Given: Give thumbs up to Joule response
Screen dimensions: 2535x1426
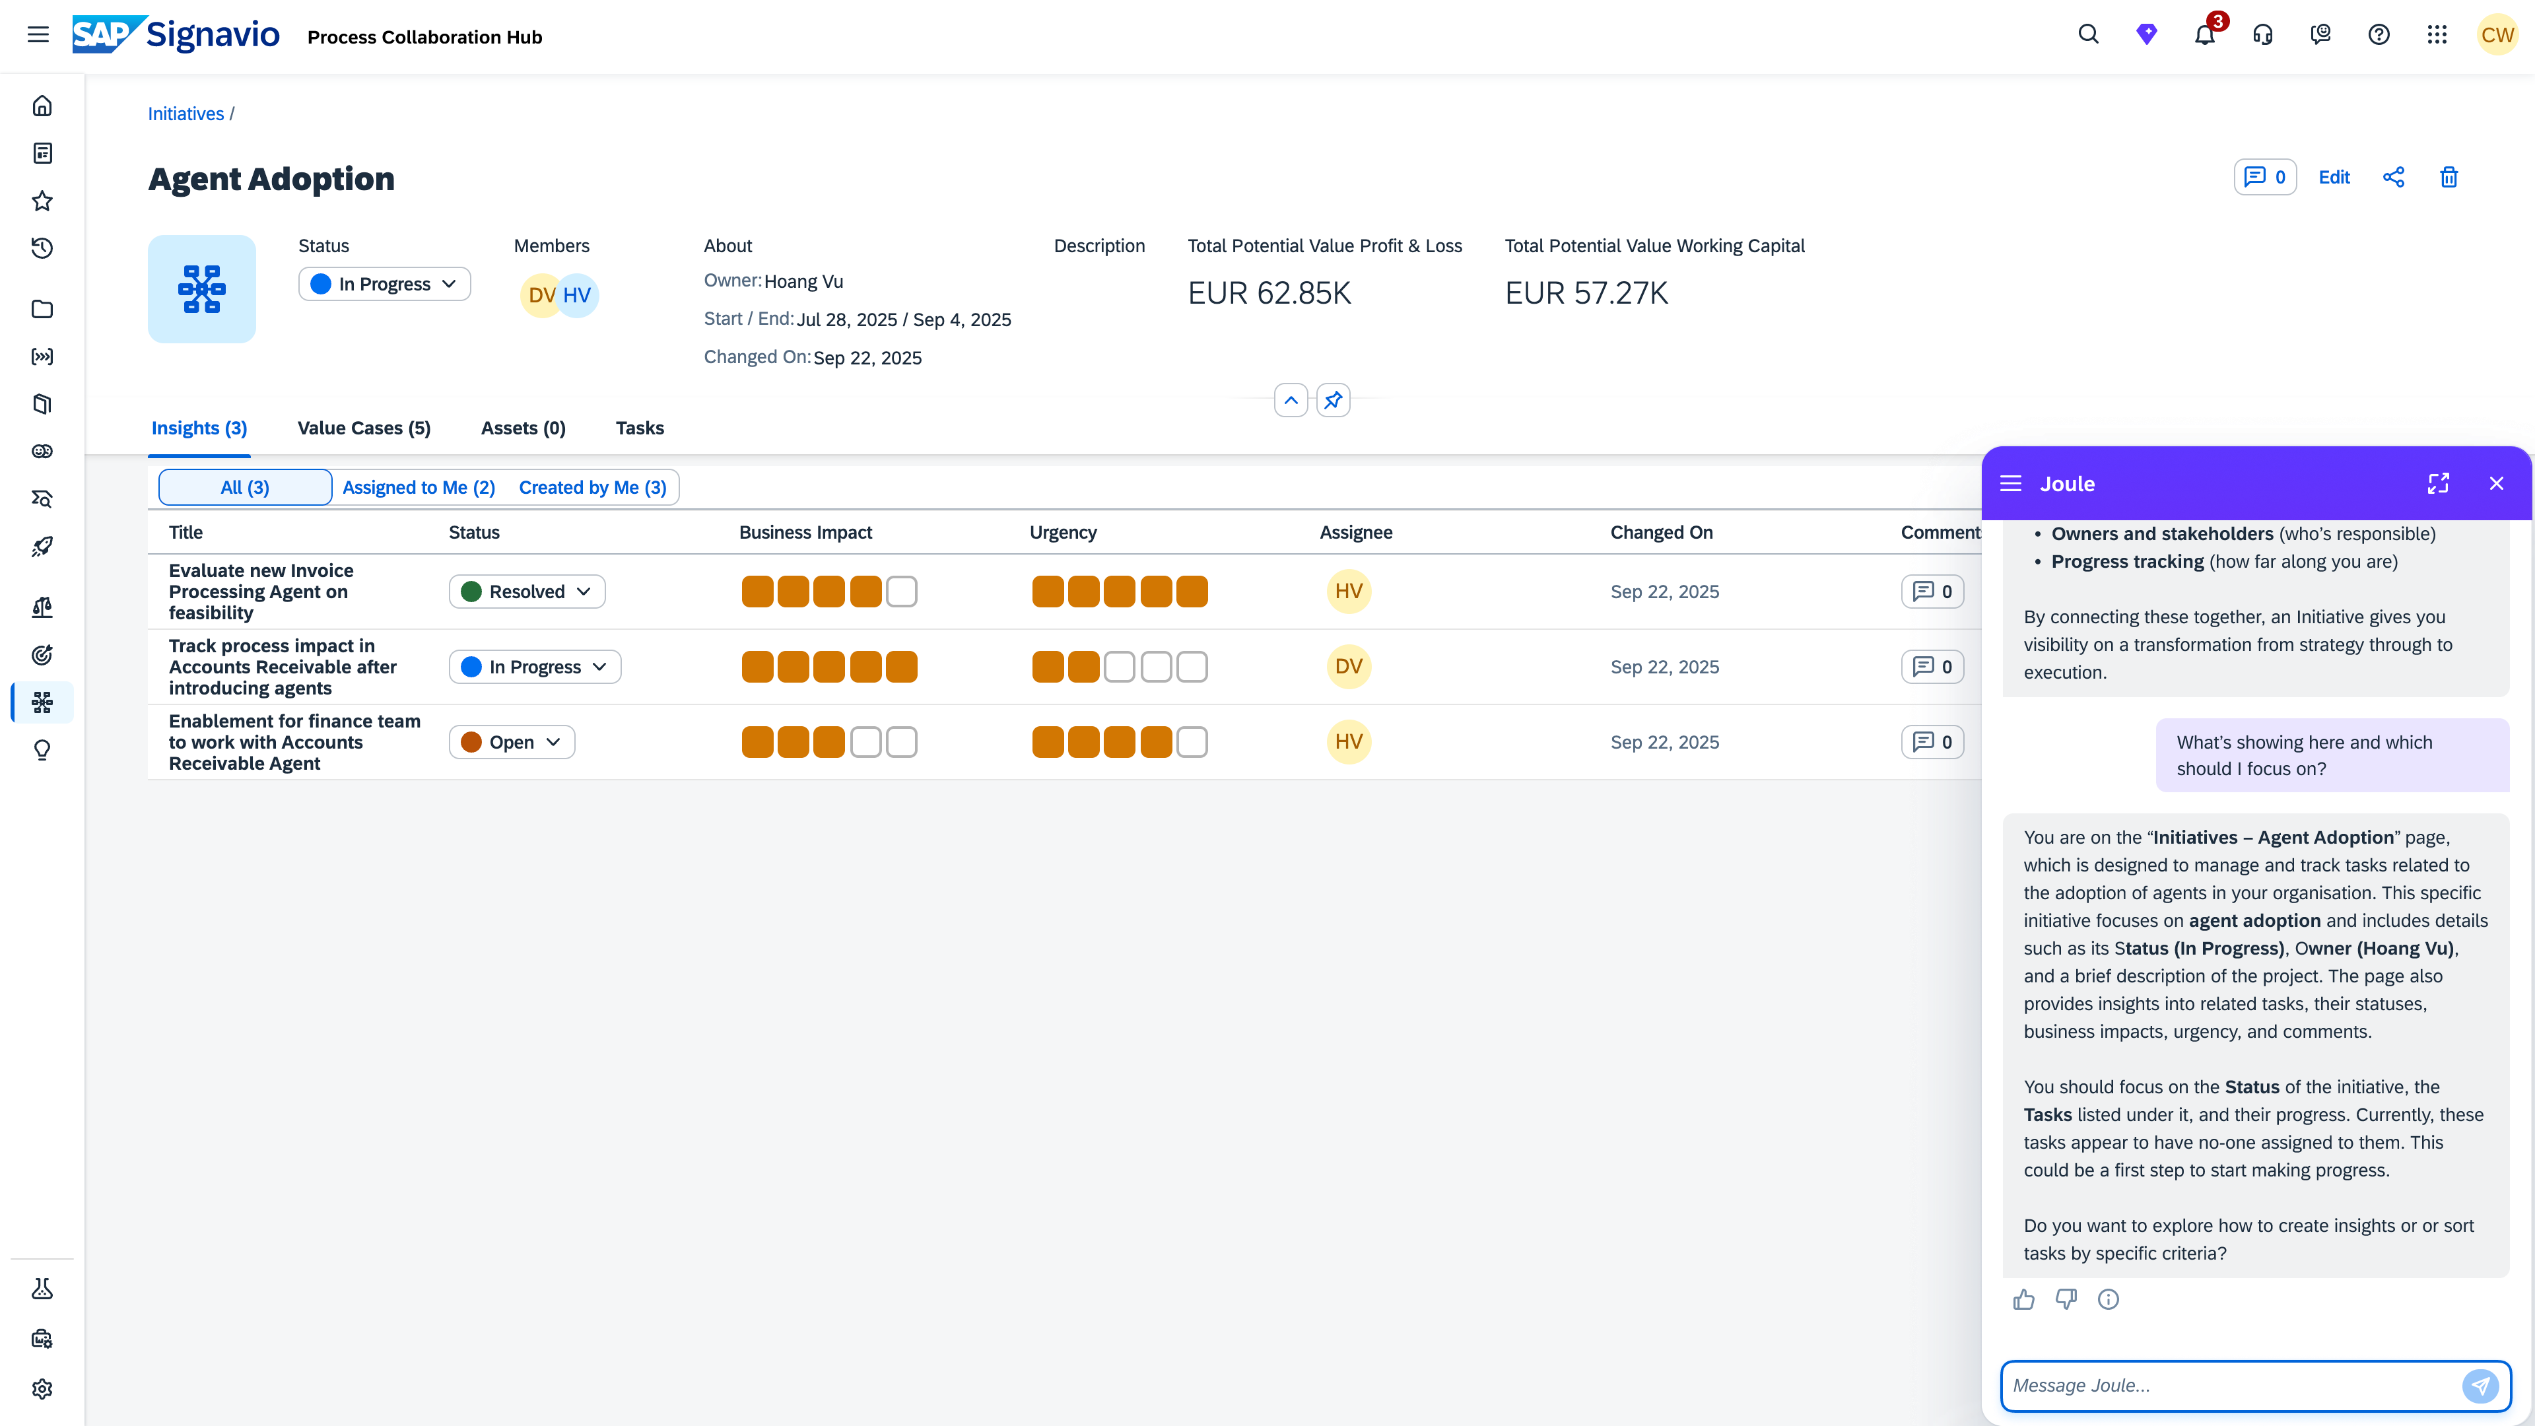Looking at the screenshot, I should (2023, 1299).
